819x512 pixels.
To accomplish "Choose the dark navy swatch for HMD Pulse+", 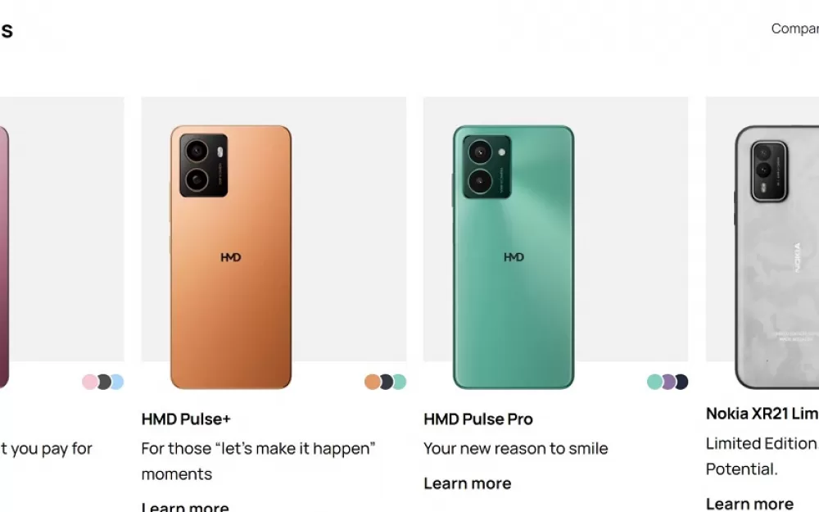I will 387,382.
